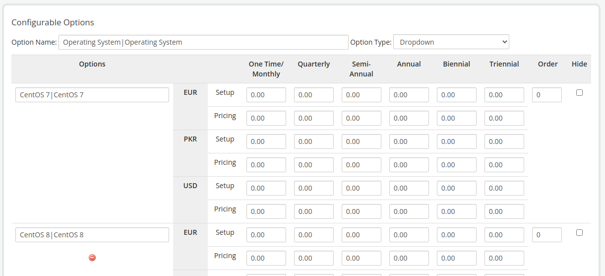Tick the Hide checkbox for CentOS 7
The width and height of the screenshot is (605, 276).
(579, 92)
